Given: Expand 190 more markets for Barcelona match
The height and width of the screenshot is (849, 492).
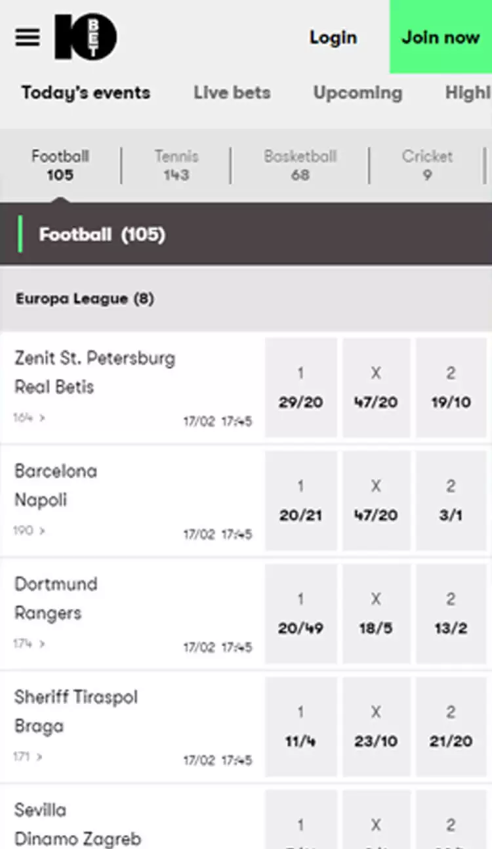Looking at the screenshot, I should coord(29,531).
